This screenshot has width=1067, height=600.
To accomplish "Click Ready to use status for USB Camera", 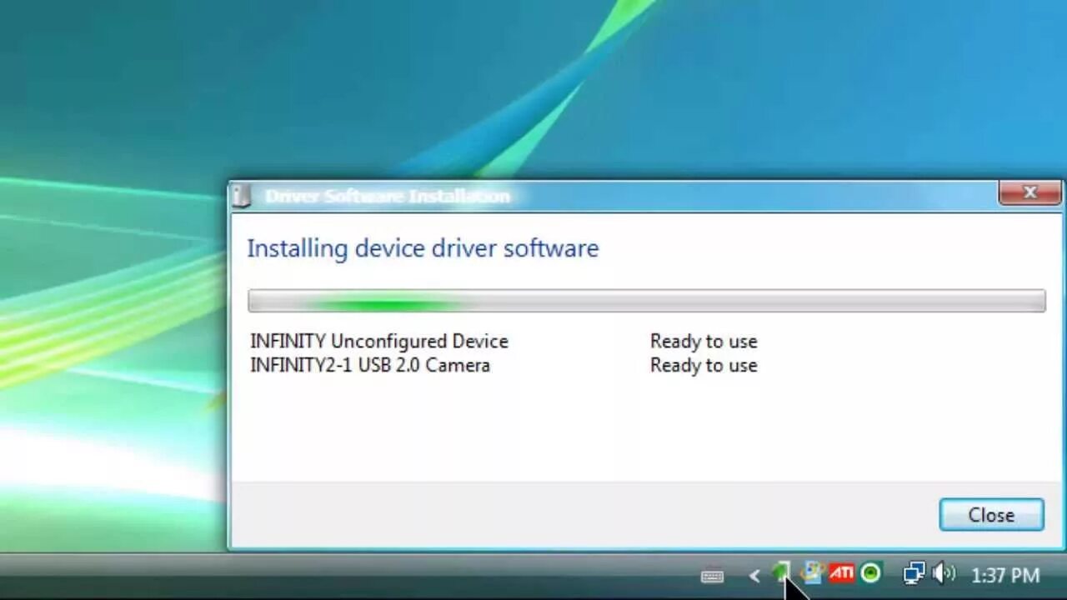I will [704, 366].
